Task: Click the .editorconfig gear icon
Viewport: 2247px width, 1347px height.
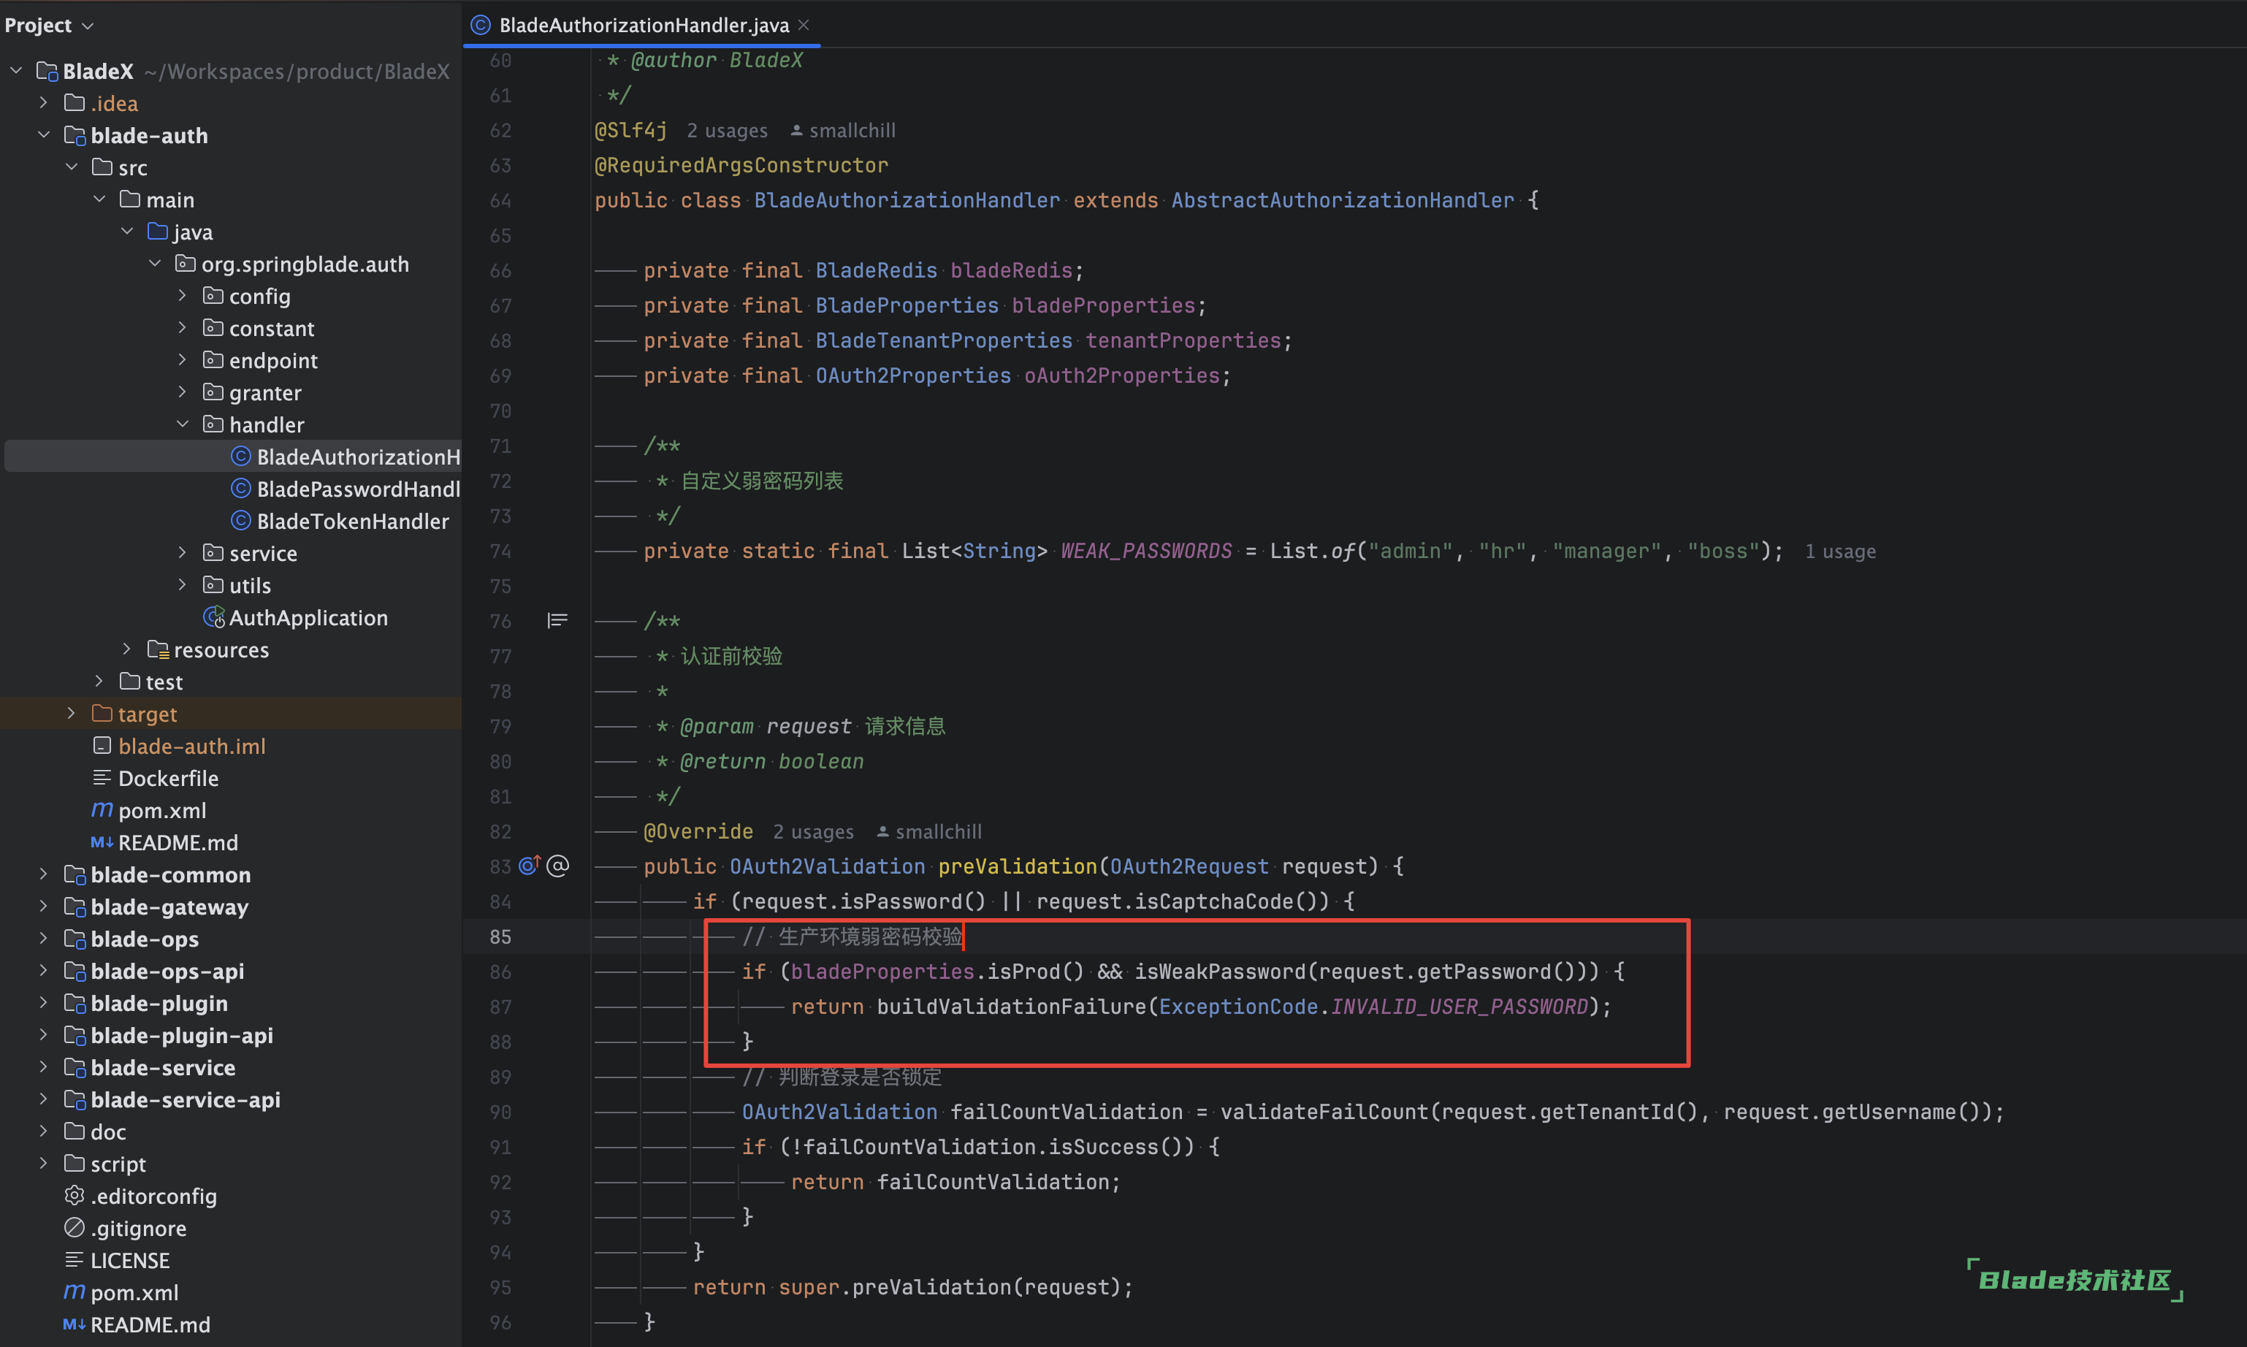Action: coord(75,1195)
